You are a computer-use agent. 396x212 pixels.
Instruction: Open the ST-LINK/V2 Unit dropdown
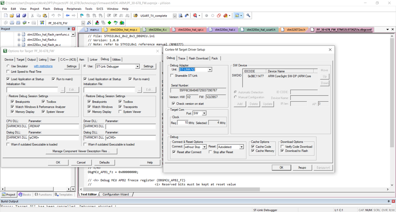209,70
